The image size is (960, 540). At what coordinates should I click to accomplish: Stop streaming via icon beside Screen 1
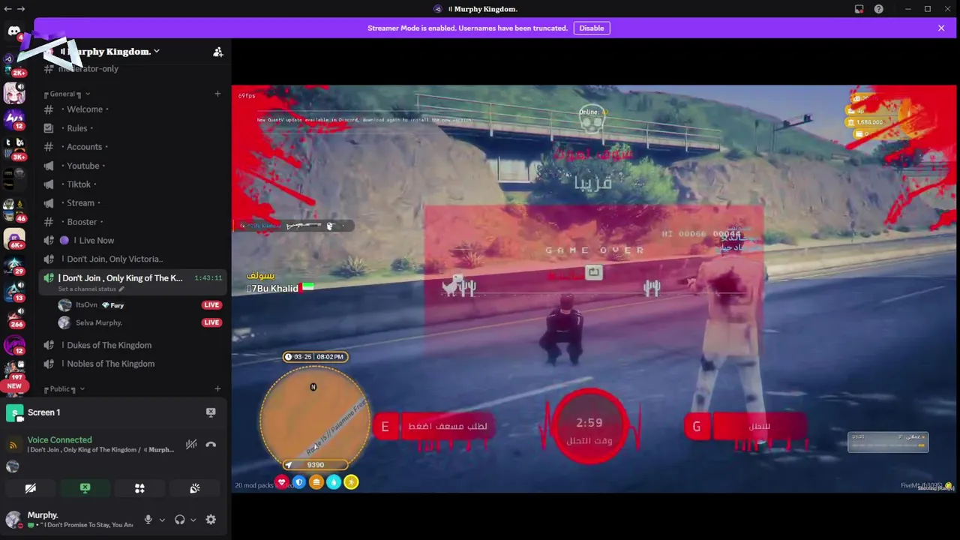211,412
